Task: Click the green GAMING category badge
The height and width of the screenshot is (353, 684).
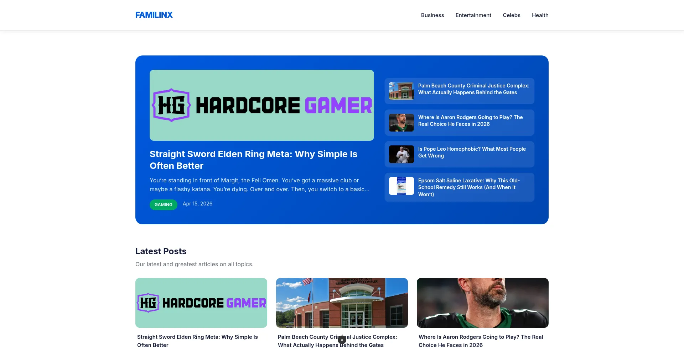Action: click(x=164, y=204)
